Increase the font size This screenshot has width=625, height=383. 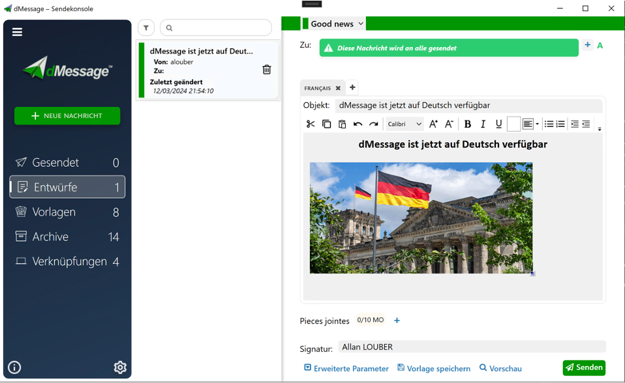433,124
